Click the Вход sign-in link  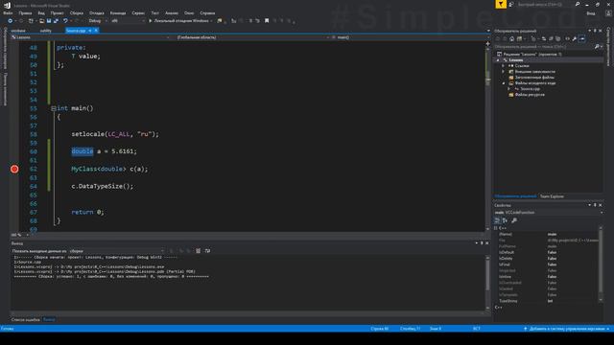click(x=591, y=12)
